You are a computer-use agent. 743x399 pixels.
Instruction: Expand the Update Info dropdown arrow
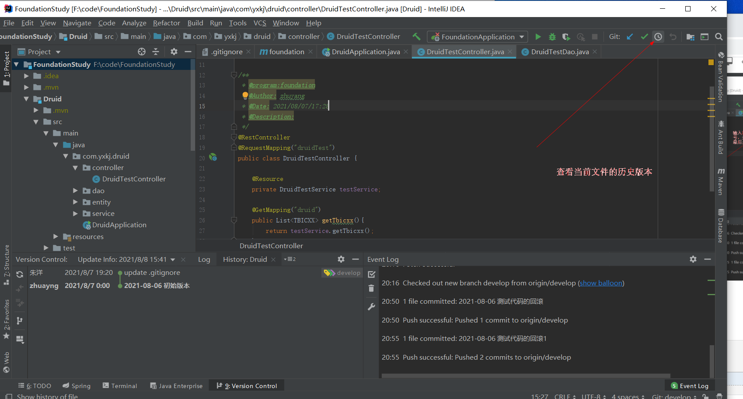pos(173,260)
